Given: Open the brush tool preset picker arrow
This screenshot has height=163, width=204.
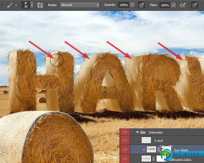Looking at the screenshot, I should [16, 5].
